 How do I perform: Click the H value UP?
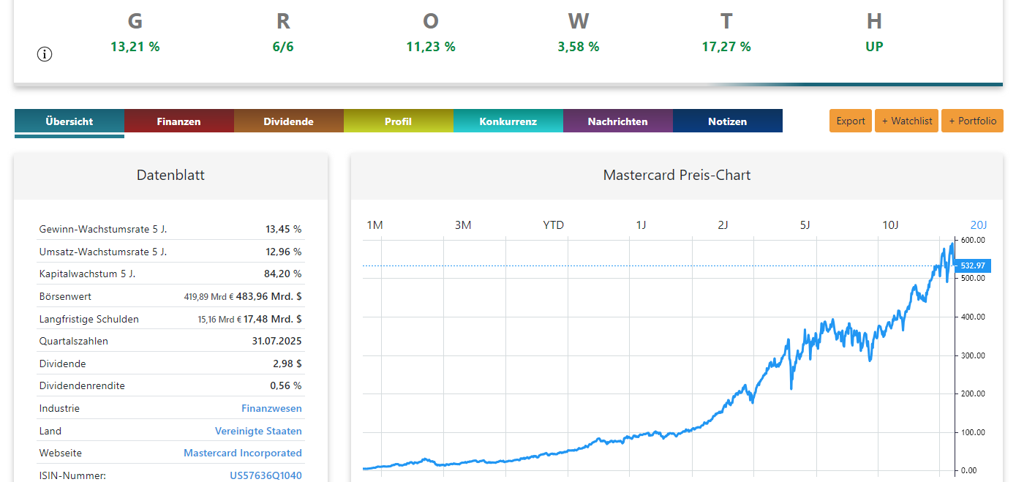coord(874,47)
